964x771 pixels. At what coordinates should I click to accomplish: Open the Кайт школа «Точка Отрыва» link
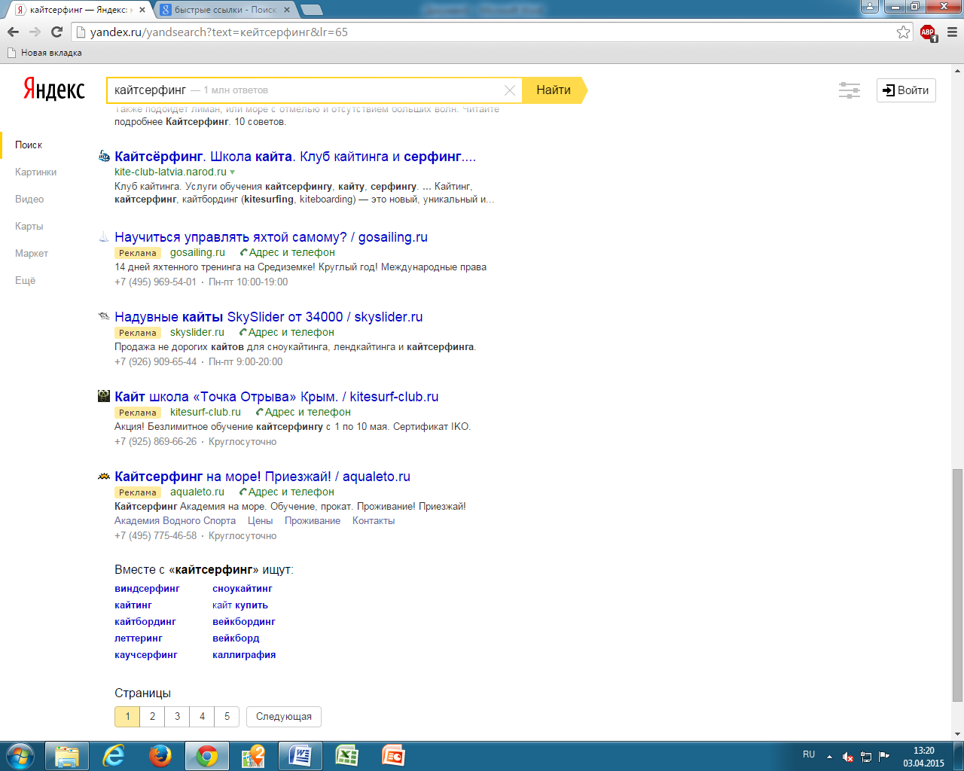click(276, 397)
